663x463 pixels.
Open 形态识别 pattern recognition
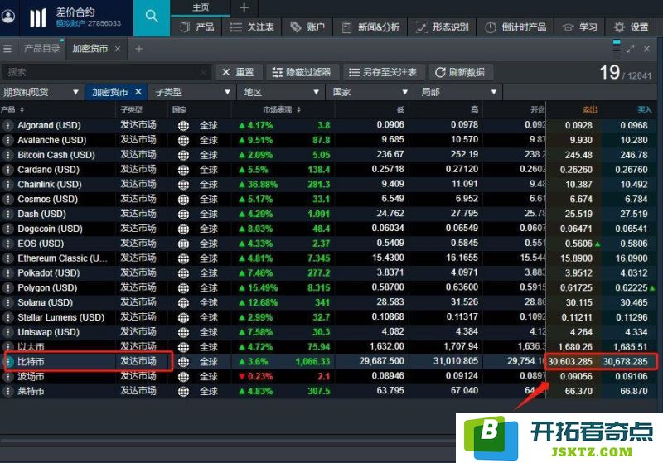coord(442,27)
